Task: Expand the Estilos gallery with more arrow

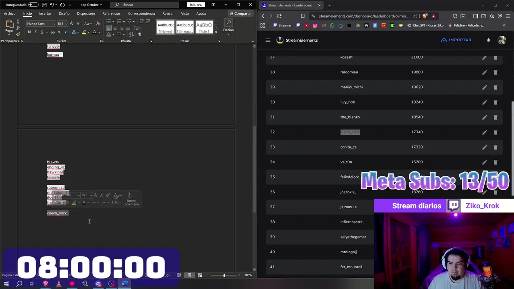Action: [216, 32]
